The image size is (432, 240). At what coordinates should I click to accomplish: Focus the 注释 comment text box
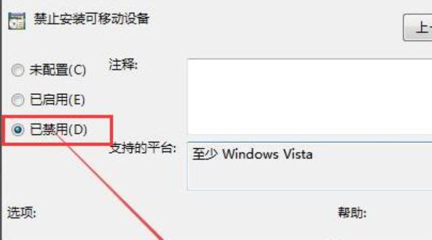[x=309, y=97]
